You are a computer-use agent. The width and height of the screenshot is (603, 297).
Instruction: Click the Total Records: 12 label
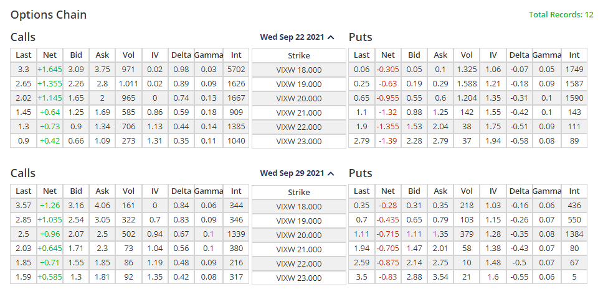tap(561, 14)
